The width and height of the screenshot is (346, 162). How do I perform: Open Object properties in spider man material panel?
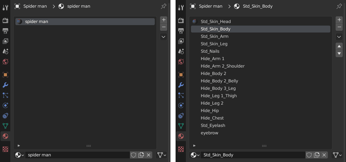[x=5, y=75]
